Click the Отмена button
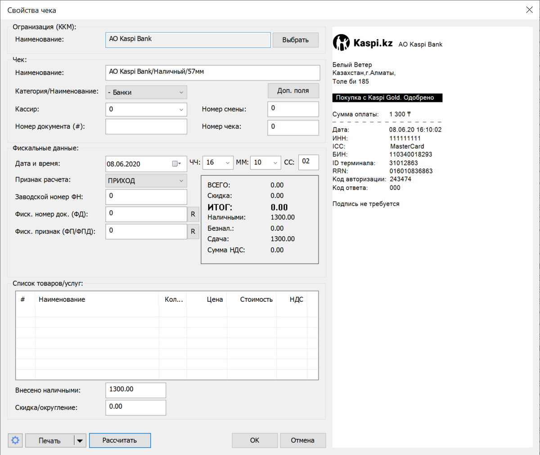Viewport: 540px width, 455px height. coord(303,440)
